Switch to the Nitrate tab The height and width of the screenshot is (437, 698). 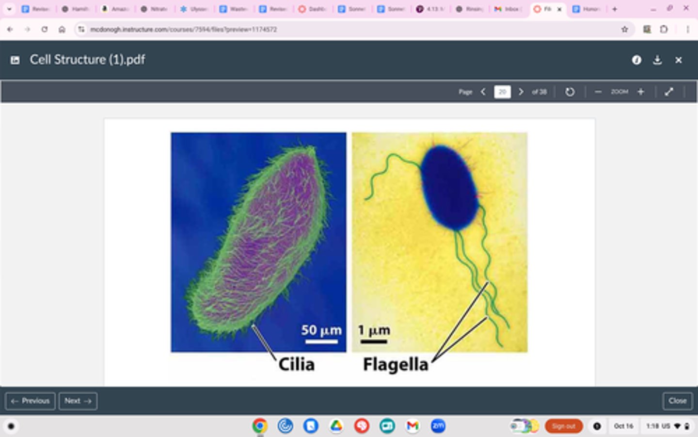(x=155, y=9)
